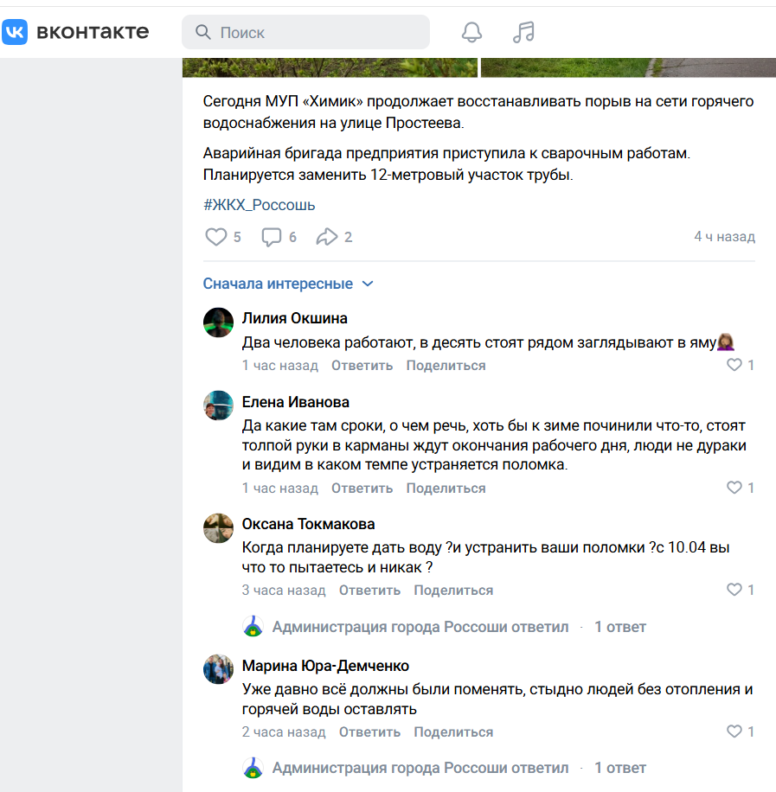Open post comments bubble icon
The image size is (776, 792).
pos(272,237)
